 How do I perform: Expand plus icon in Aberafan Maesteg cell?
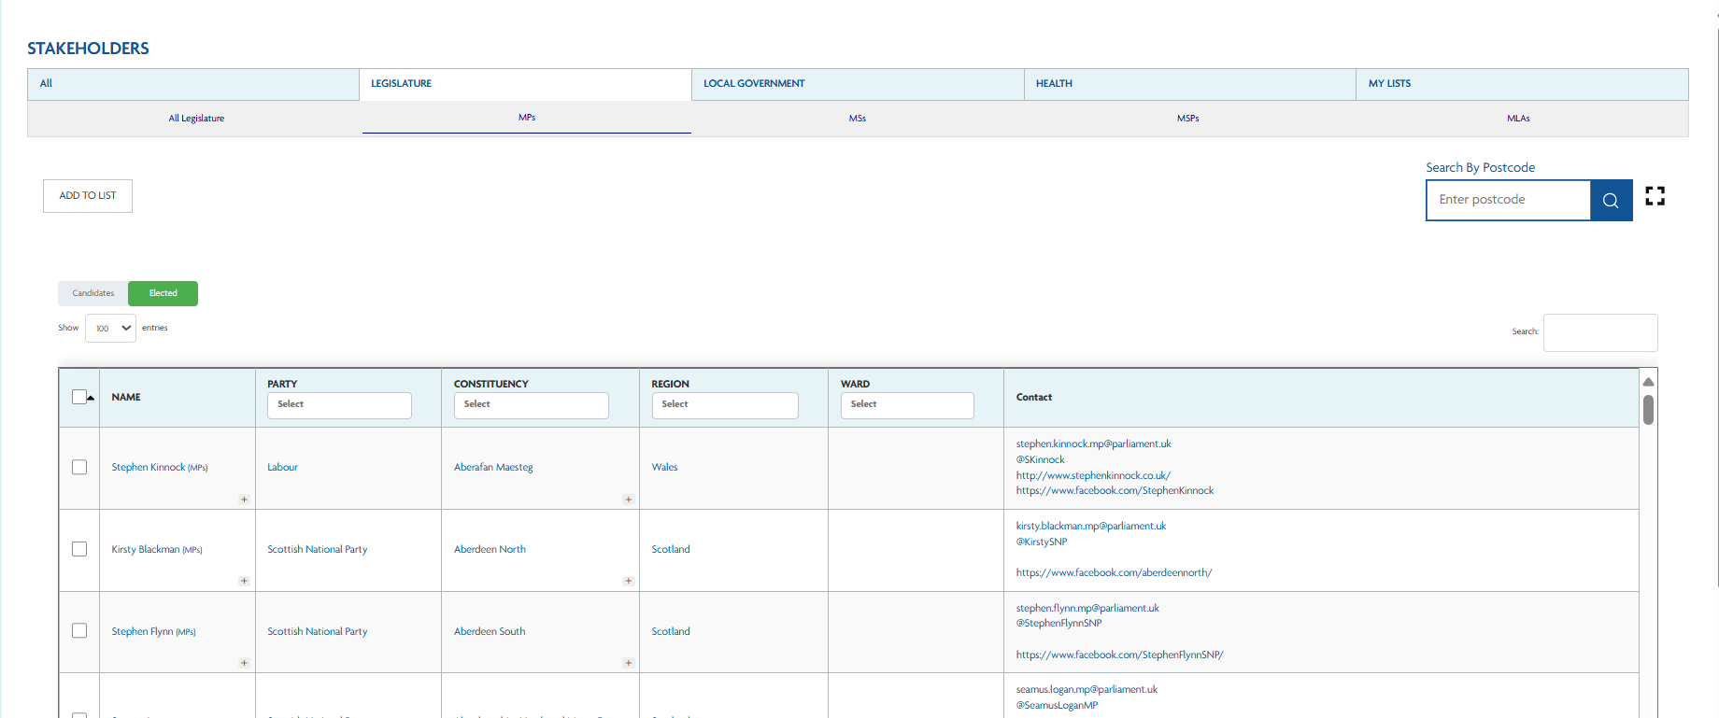pos(628,500)
